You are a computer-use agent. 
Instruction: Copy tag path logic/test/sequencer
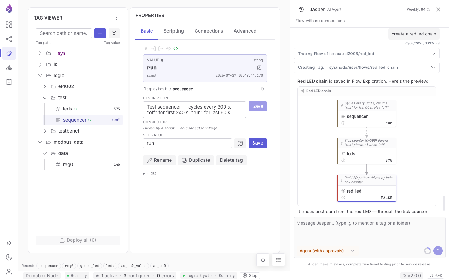point(262,89)
